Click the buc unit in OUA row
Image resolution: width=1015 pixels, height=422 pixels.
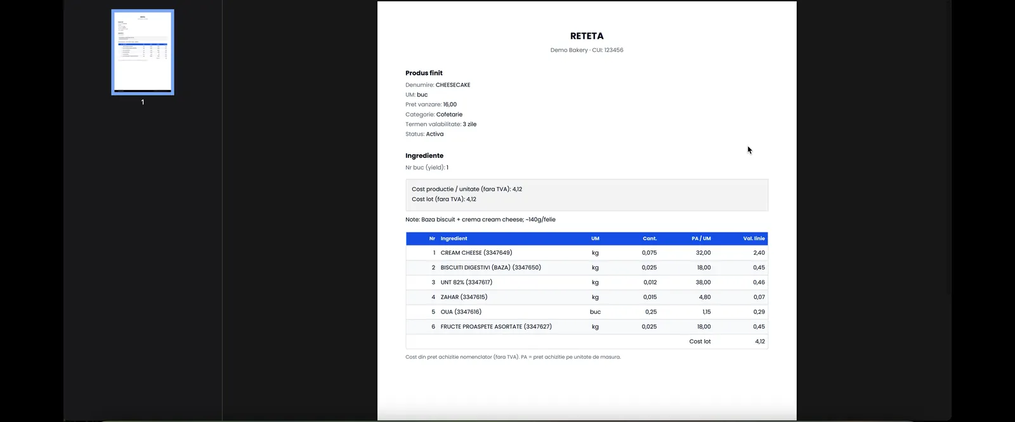click(x=595, y=312)
